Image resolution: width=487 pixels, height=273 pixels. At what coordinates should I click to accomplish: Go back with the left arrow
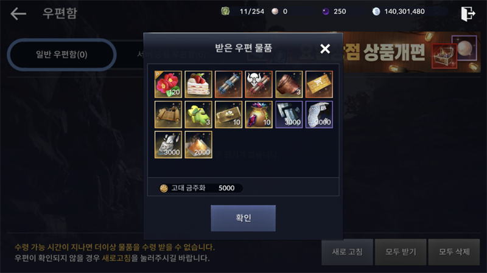point(18,13)
